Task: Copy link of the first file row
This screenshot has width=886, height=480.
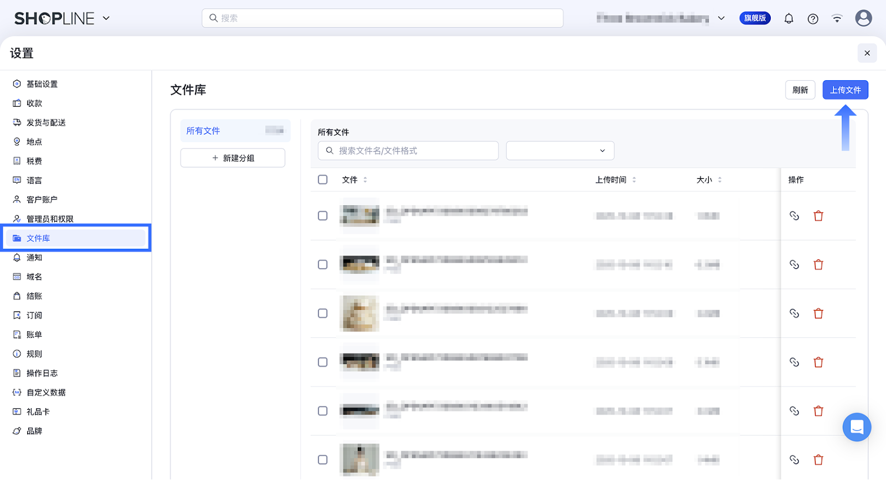Action: coord(794,216)
